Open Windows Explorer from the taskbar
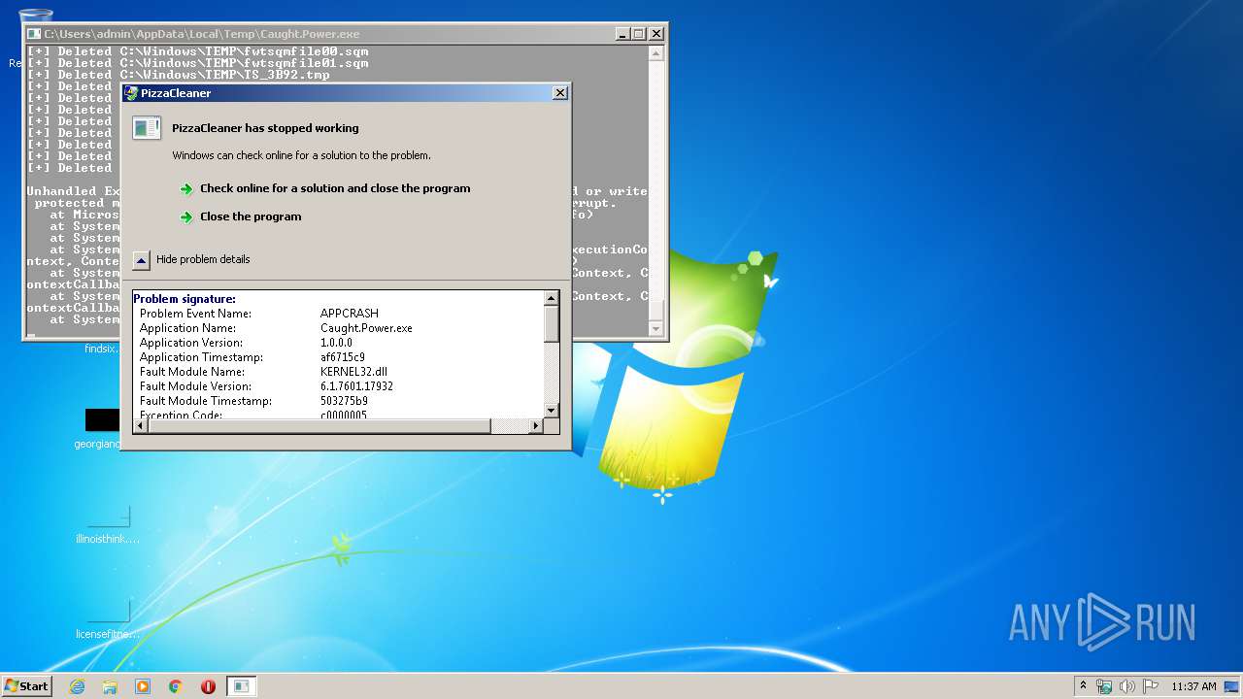1243x699 pixels. [x=110, y=686]
